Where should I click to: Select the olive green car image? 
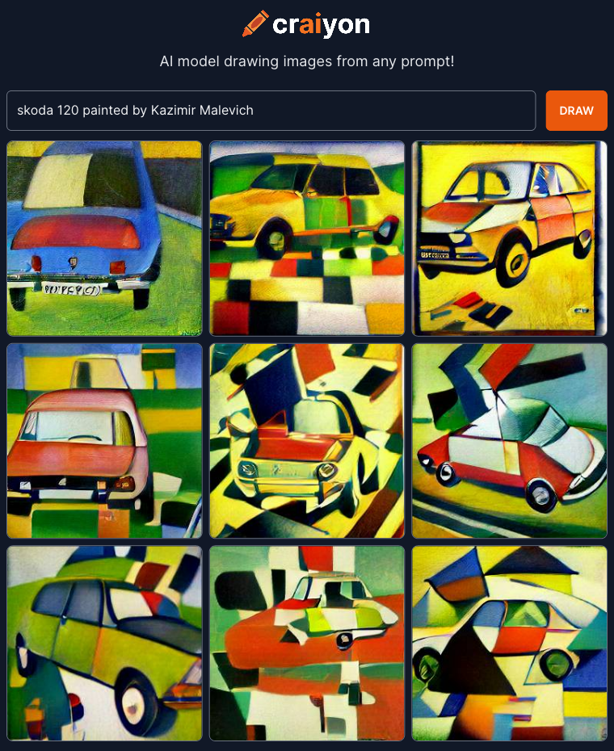(x=104, y=644)
